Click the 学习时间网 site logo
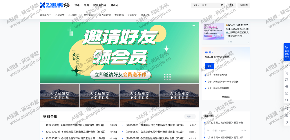This screenshot has width=290, height=140. coord(55,5)
